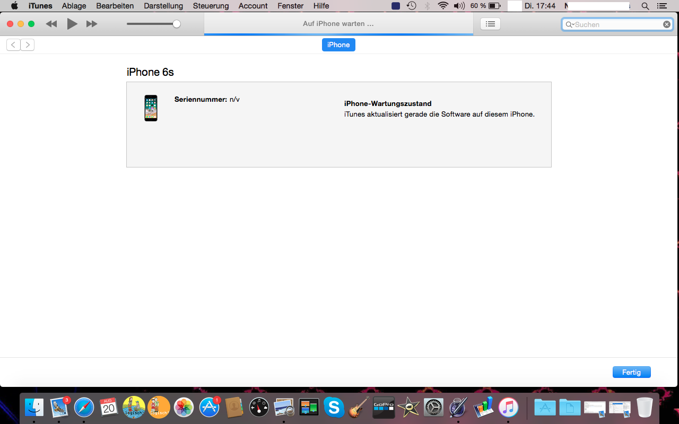Open the Up Next list button
Image resolution: width=679 pixels, height=424 pixels.
(x=490, y=24)
